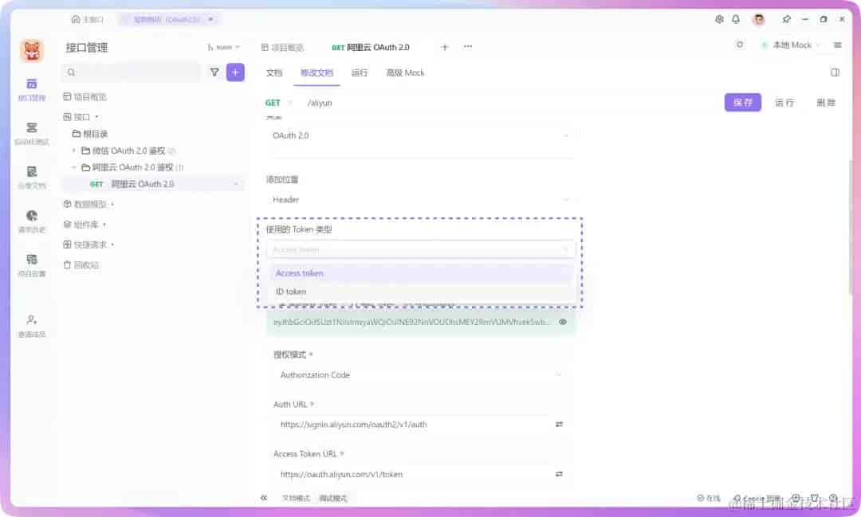Open the automated testing sidebar section
Screen dimensions: 861x517
click(31, 133)
